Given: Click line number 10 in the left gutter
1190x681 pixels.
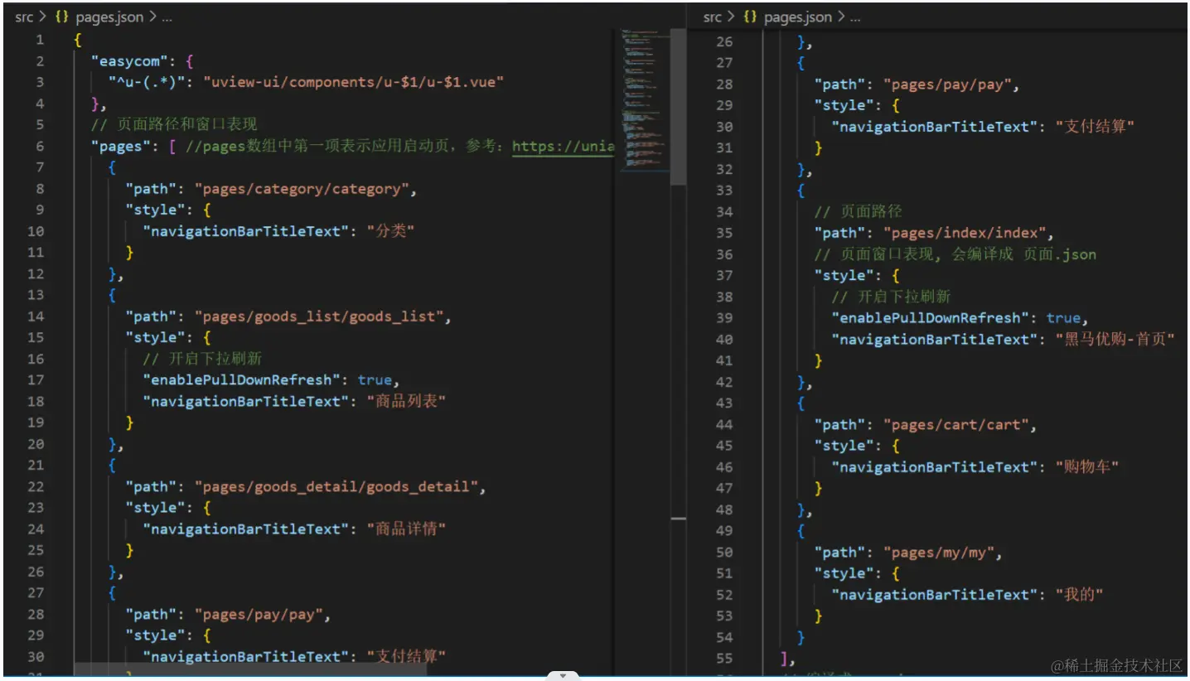Looking at the screenshot, I should (x=36, y=231).
